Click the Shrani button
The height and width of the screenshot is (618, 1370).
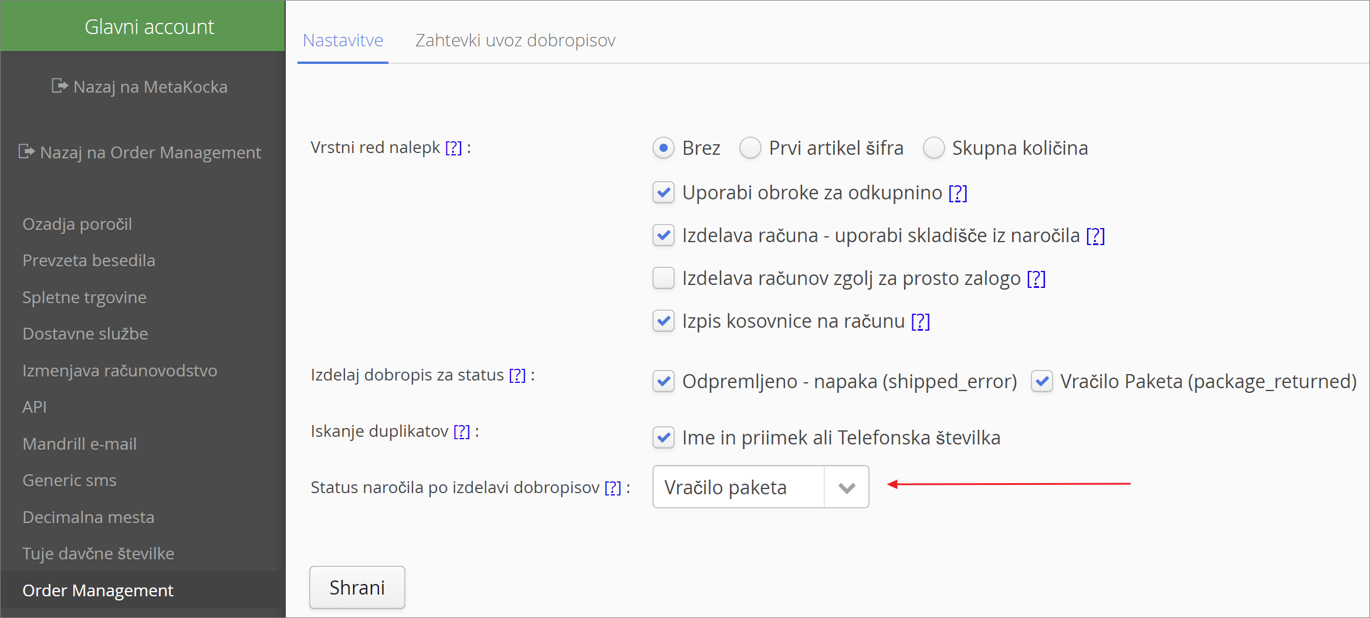click(357, 587)
